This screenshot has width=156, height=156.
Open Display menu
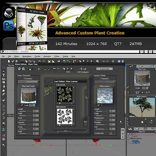(66, 56)
